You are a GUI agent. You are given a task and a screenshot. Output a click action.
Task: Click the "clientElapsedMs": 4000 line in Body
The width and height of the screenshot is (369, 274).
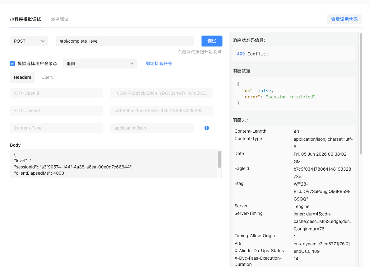39,173
